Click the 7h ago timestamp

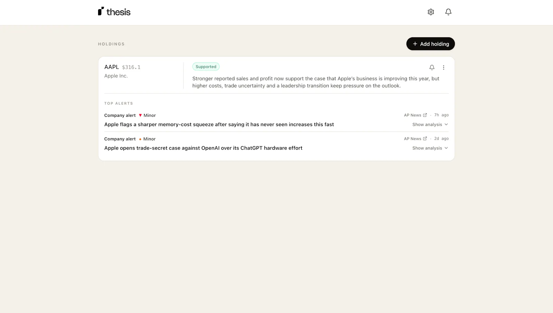click(441, 115)
